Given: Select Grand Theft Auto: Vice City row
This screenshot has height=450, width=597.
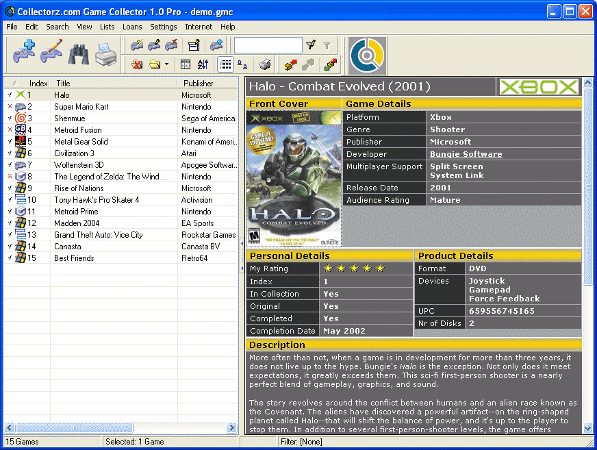Looking at the screenshot, I should click(x=121, y=235).
